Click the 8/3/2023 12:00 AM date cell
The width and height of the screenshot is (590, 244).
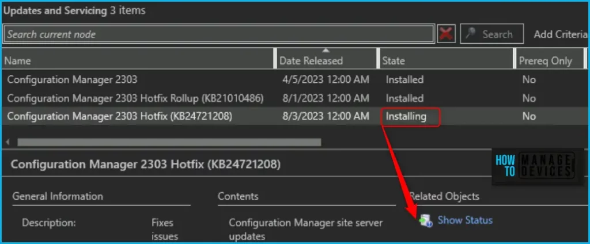coord(326,117)
